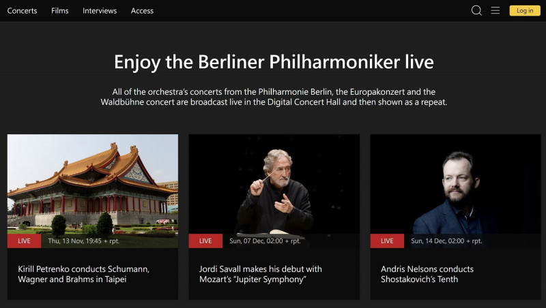The height and width of the screenshot is (308, 546).
Task: Open the hamburger menu icon
Action: tap(495, 10)
